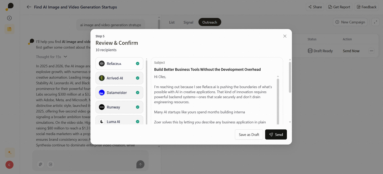Click the new chat plus icon in sidebar
The height and width of the screenshot is (174, 383).
9,18
